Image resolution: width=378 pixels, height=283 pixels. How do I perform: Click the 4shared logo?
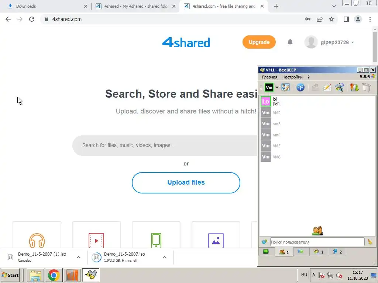[x=186, y=42]
